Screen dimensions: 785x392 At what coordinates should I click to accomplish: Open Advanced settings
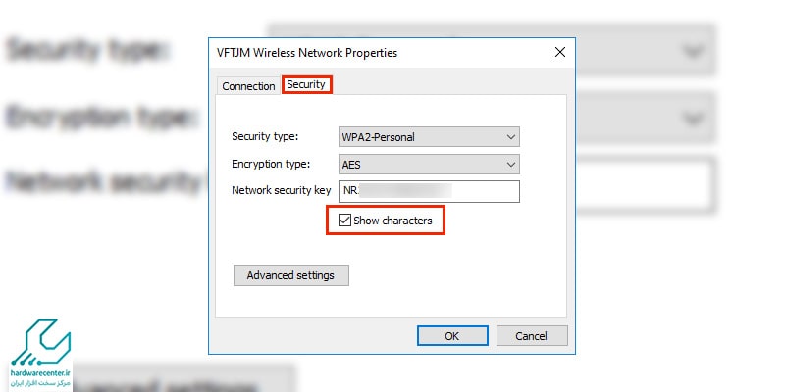click(290, 275)
